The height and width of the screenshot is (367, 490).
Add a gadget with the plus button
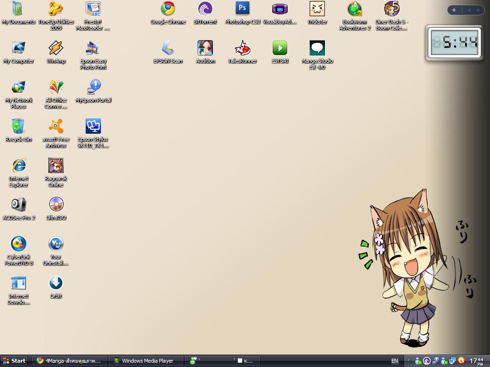pos(454,10)
